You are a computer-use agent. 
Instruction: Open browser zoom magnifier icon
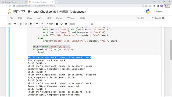[x=143, y=6]
